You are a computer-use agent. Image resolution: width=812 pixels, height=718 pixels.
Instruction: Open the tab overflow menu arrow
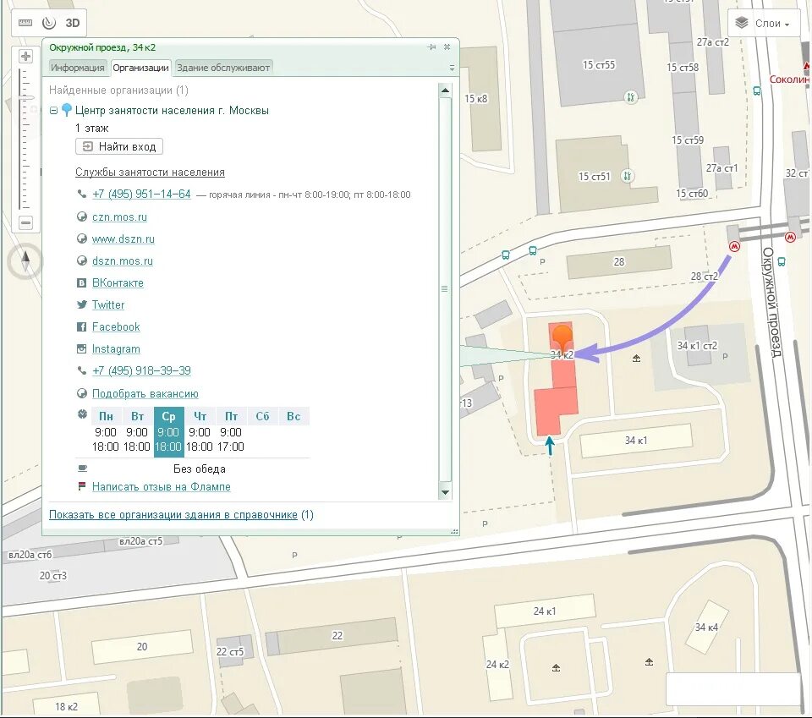[x=452, y=68]
